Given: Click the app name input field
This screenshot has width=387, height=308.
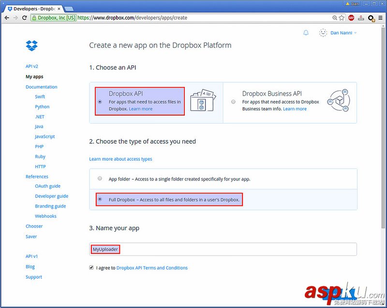Looking at the screenshot, I should click(x=223, y=249).
